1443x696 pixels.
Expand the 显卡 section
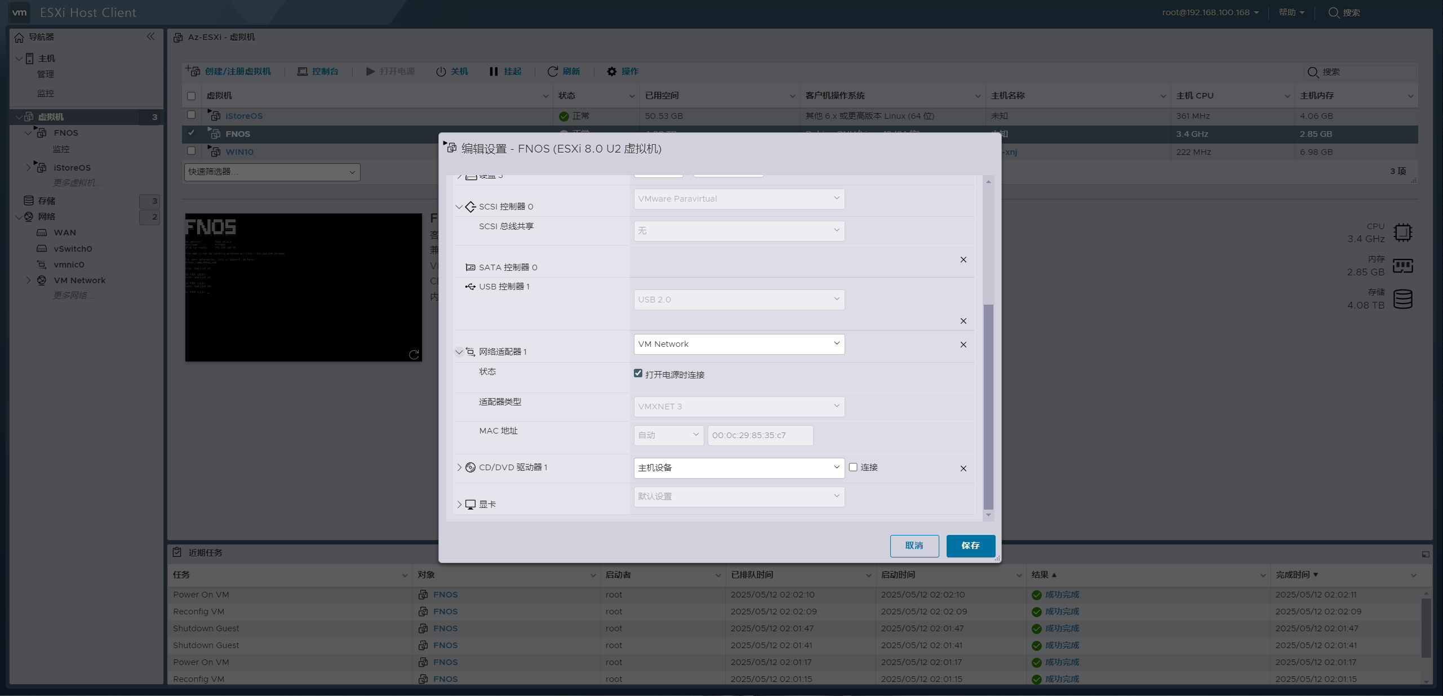(x=459, y=505)
